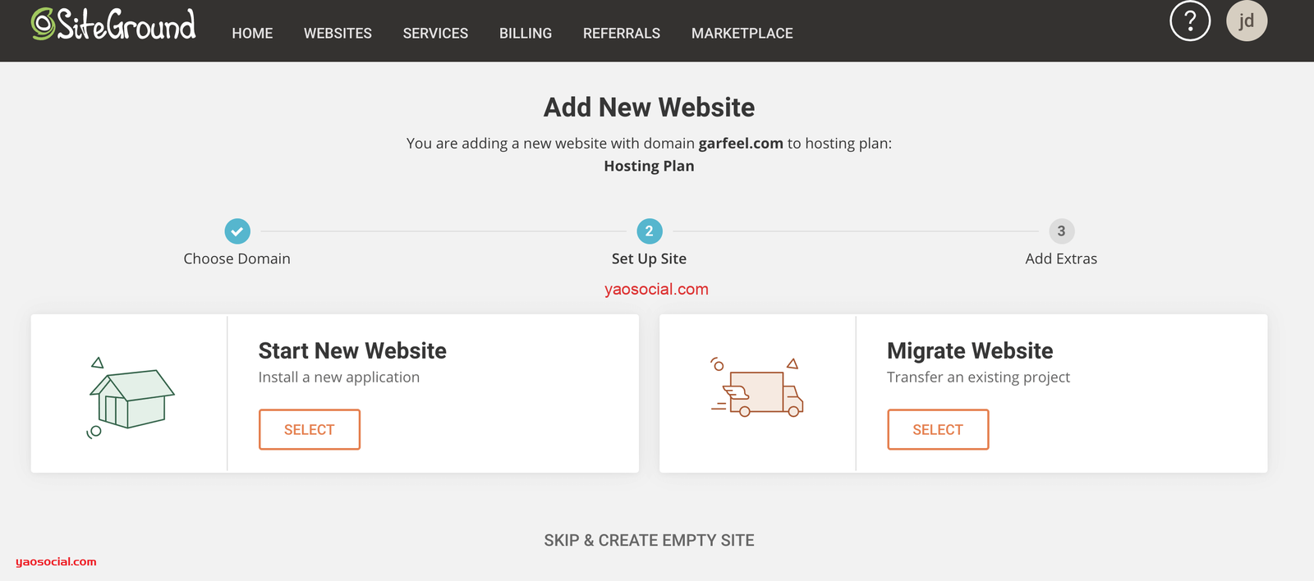Open the jd user avatar menu

click(x=1246, y=21)
